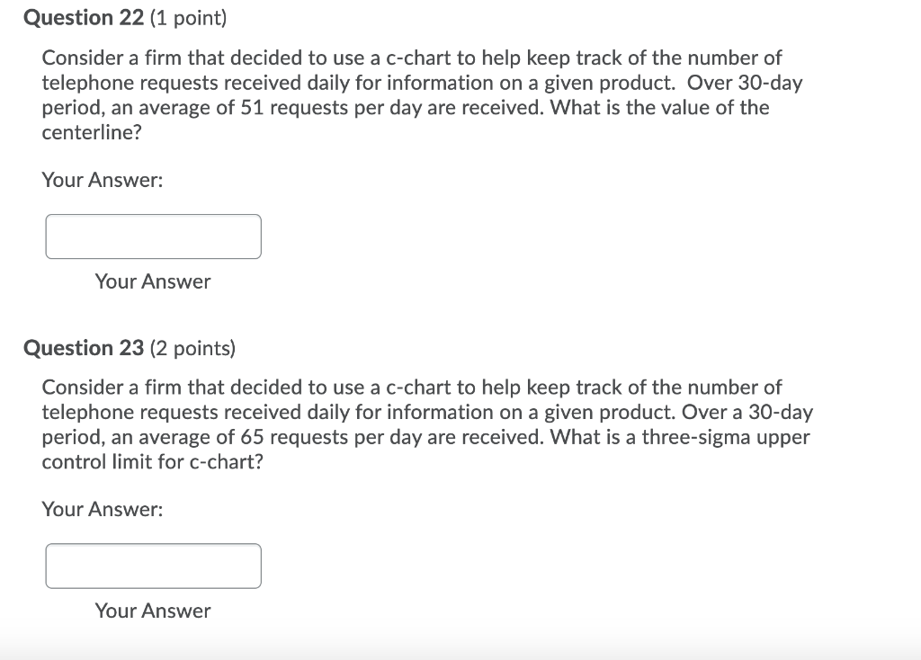Select the Question 22 paragraph about c-chart
Image resolution: width=921 pixels, height=660 pixels.
tap(423, 94)
